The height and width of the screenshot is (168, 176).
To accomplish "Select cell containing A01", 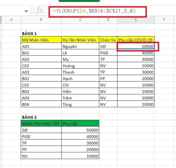I will tap(41, 46).
